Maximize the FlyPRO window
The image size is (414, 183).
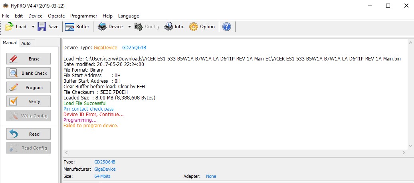pyautogui.click(x=388, y=6)
